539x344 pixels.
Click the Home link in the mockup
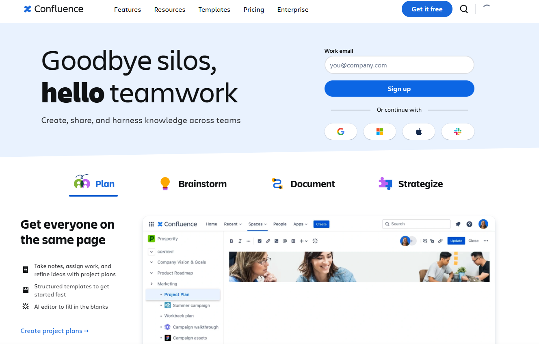pos(211,224)
